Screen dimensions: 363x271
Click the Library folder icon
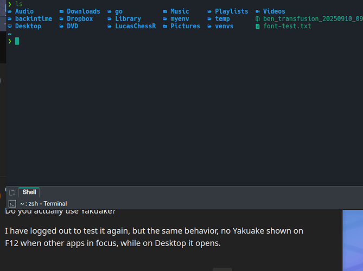(110, 19)
